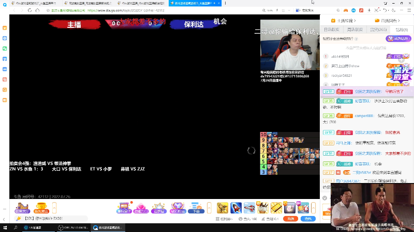Send the golden robot gift
Image resolution: width=414 pixels, height=232 pixels.
tap(223, 208)
